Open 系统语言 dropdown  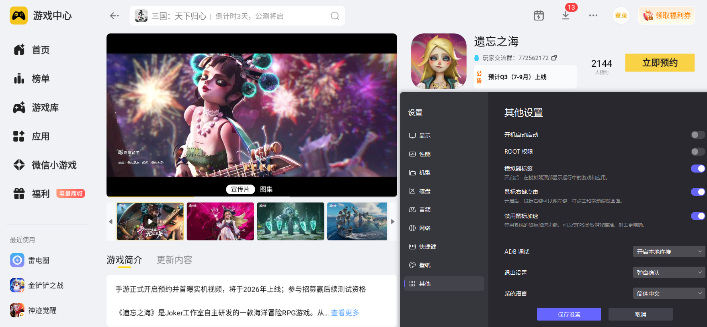pos(669,294)
